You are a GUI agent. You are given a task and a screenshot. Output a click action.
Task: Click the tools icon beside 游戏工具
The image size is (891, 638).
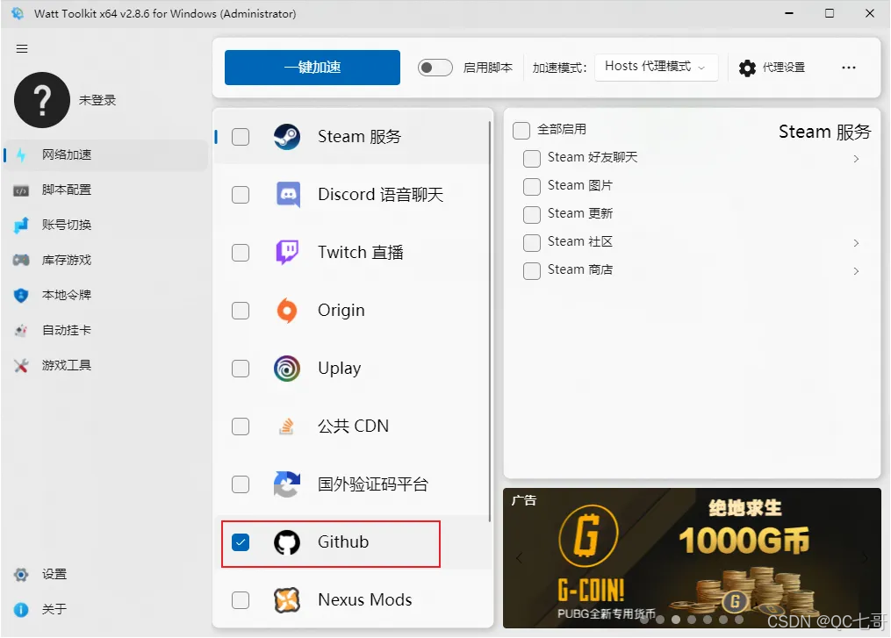click(21, 365)
